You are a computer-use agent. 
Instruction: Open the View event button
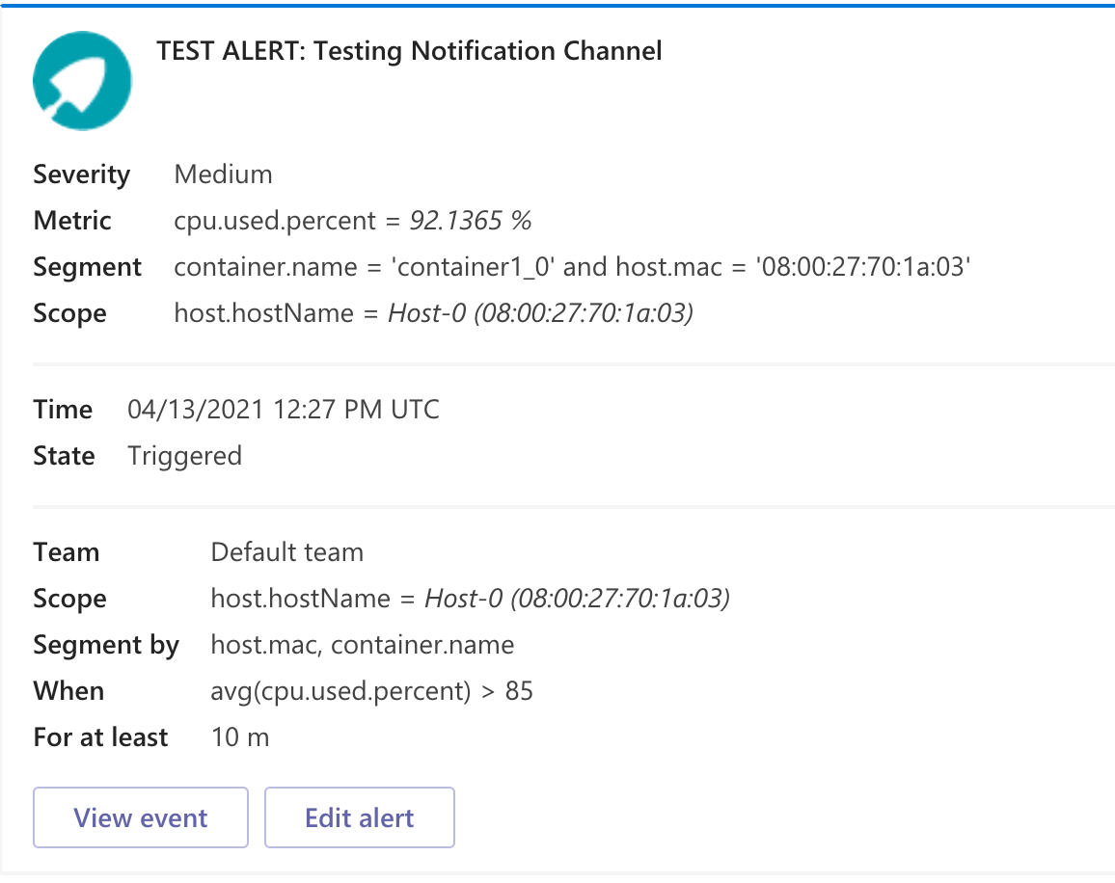pyautogui.click(x=141, y=817)
